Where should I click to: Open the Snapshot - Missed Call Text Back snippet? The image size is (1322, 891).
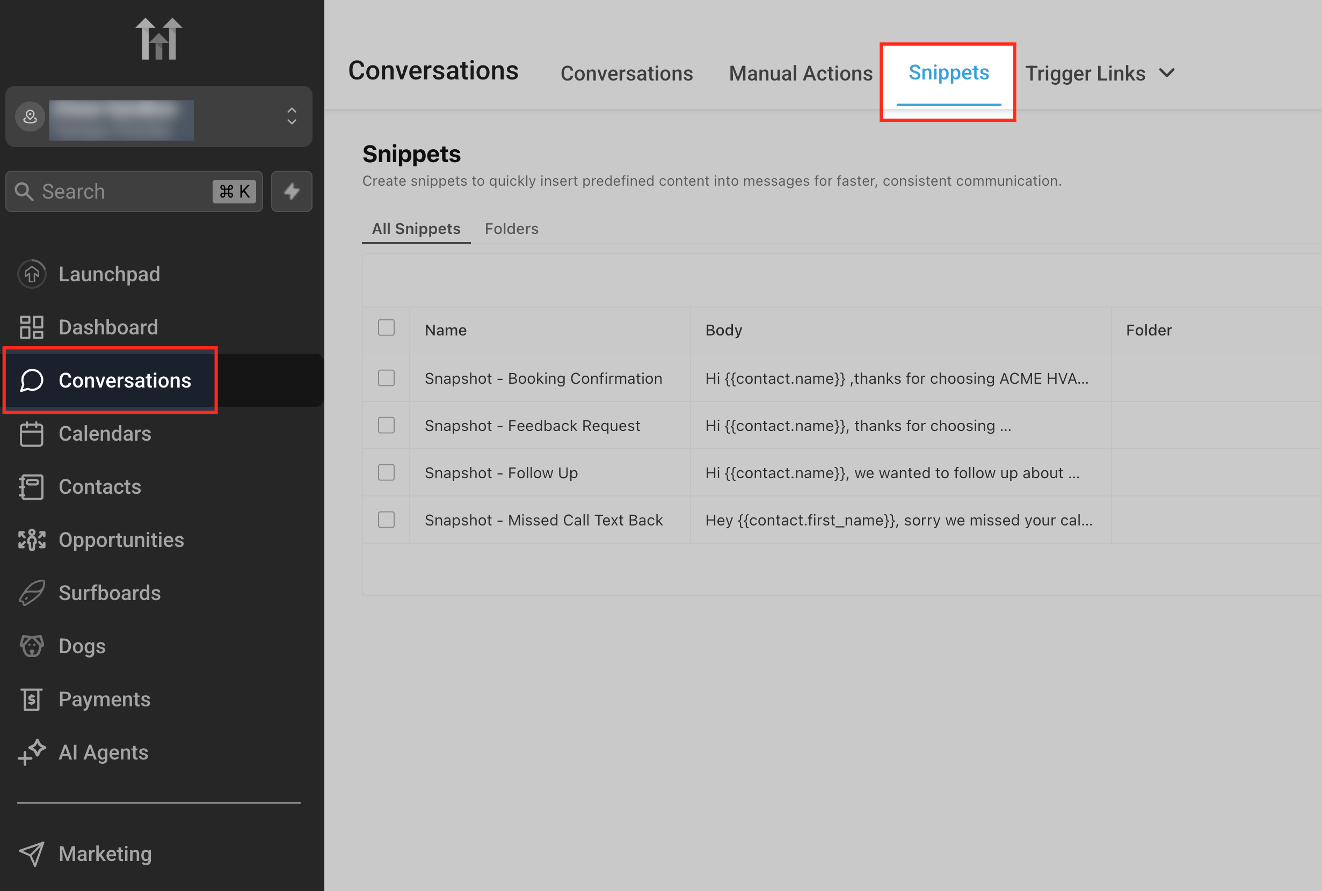543,521
